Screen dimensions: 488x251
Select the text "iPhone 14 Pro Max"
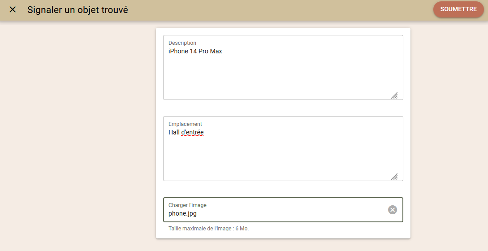click(x=195, y=51)
